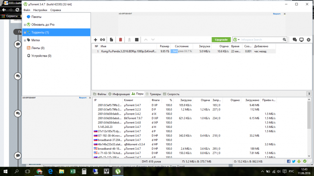Select the Kung.Fu.Panda.3 torrent progress bar
This screenshot has height=176, width=314.
point(181,51)
